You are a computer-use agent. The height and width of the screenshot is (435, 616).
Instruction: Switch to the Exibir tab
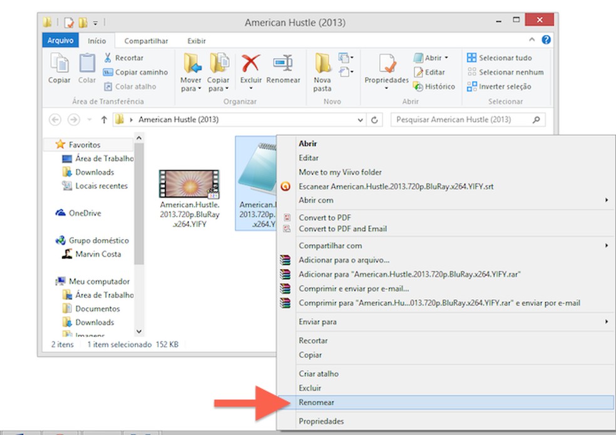197,41
